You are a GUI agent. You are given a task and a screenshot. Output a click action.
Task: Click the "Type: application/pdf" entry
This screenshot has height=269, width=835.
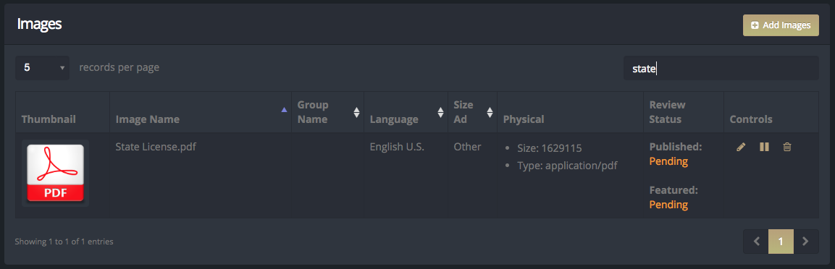pos(567,166)
